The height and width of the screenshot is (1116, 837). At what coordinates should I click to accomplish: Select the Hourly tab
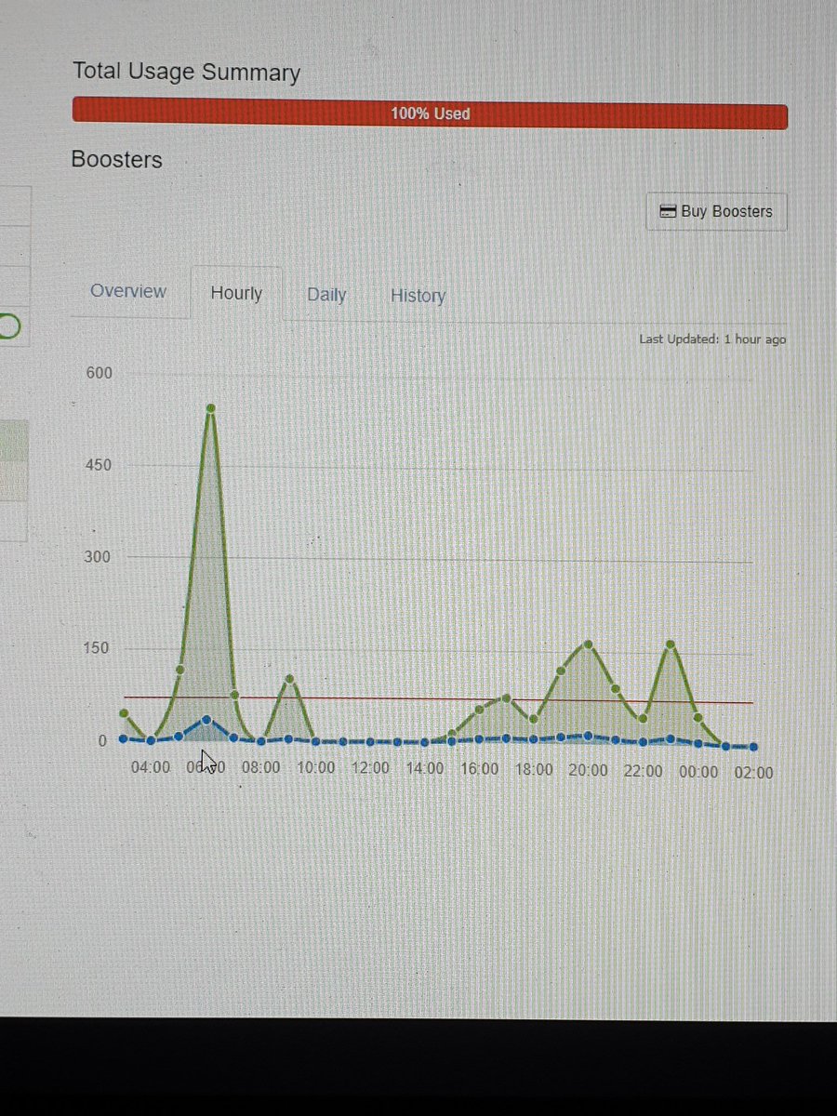(236, 293)
